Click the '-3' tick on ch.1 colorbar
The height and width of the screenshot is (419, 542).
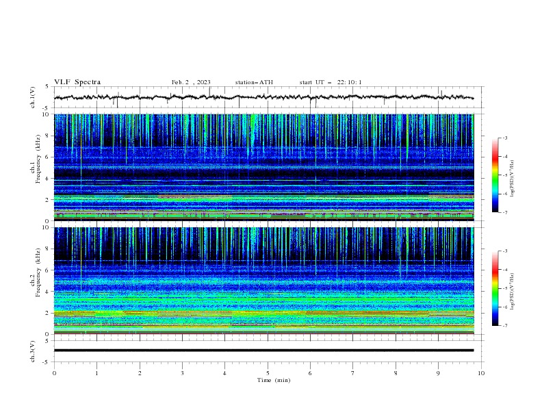pos(504,138)
